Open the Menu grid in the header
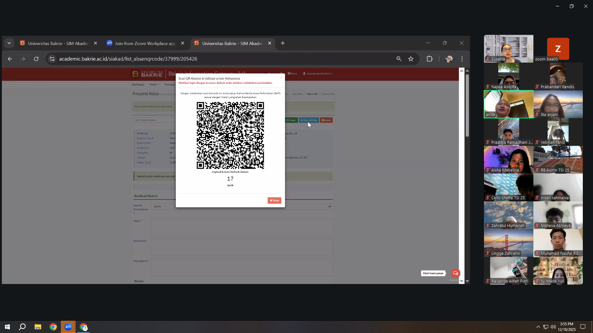593x333 pixels. coord(292,74)
